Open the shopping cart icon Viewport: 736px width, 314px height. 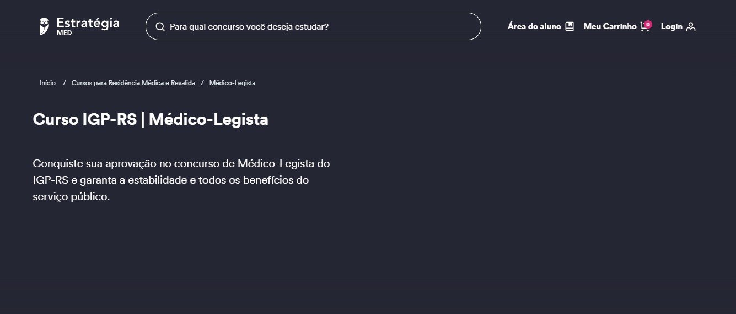644,27
